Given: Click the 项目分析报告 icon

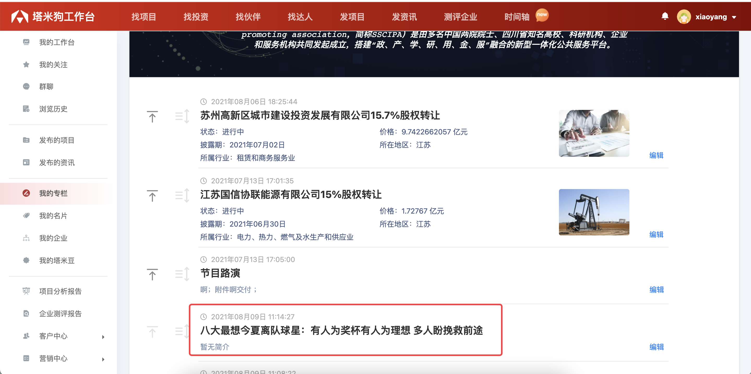Looking at the screenshot, I should 26,291.
